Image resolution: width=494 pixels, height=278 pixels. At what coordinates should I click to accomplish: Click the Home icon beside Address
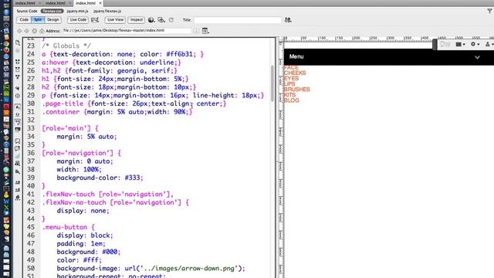point(42,31)
